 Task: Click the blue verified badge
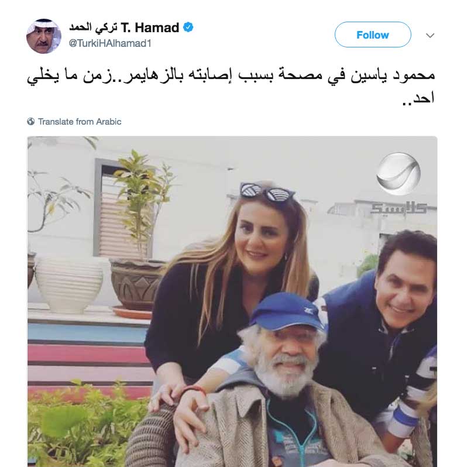[x=188, y=28]
